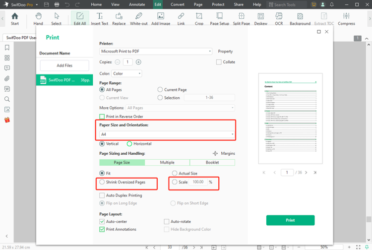Click the Add Files button
372x250 pixels.
(x=64, y=65)
